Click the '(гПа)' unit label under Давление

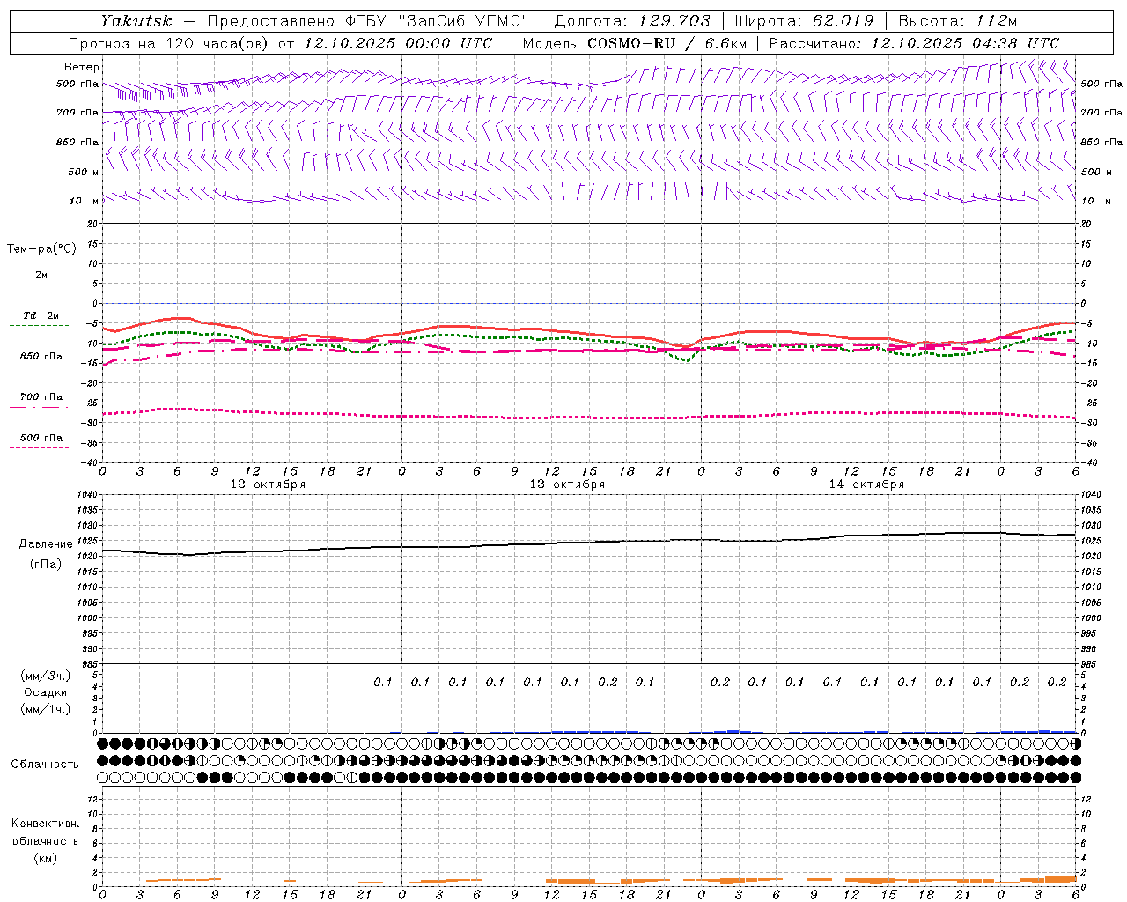(x=46, y=564)
